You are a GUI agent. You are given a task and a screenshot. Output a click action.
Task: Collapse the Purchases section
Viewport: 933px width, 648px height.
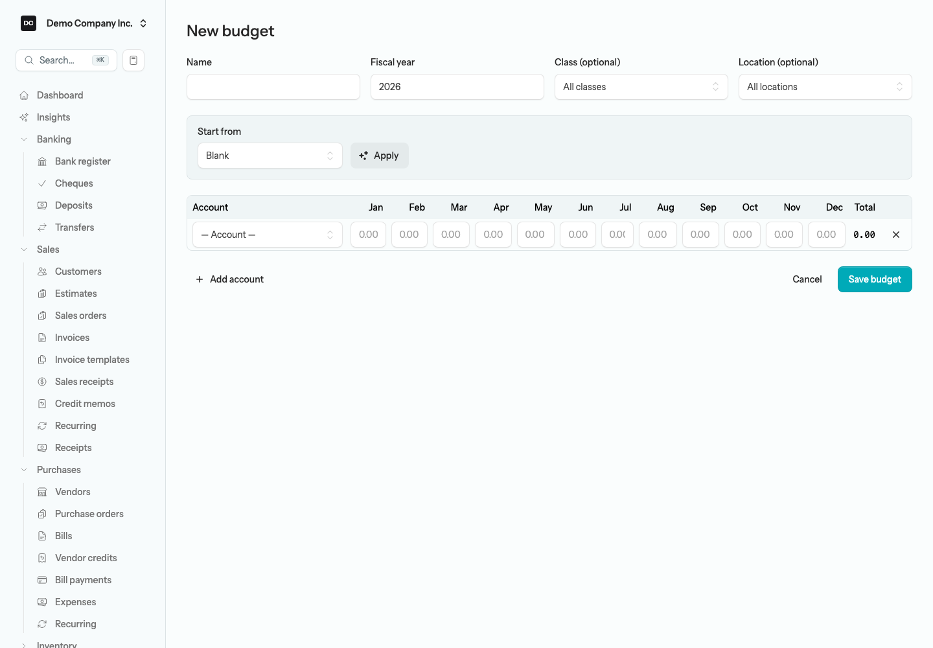coord(24,470)
